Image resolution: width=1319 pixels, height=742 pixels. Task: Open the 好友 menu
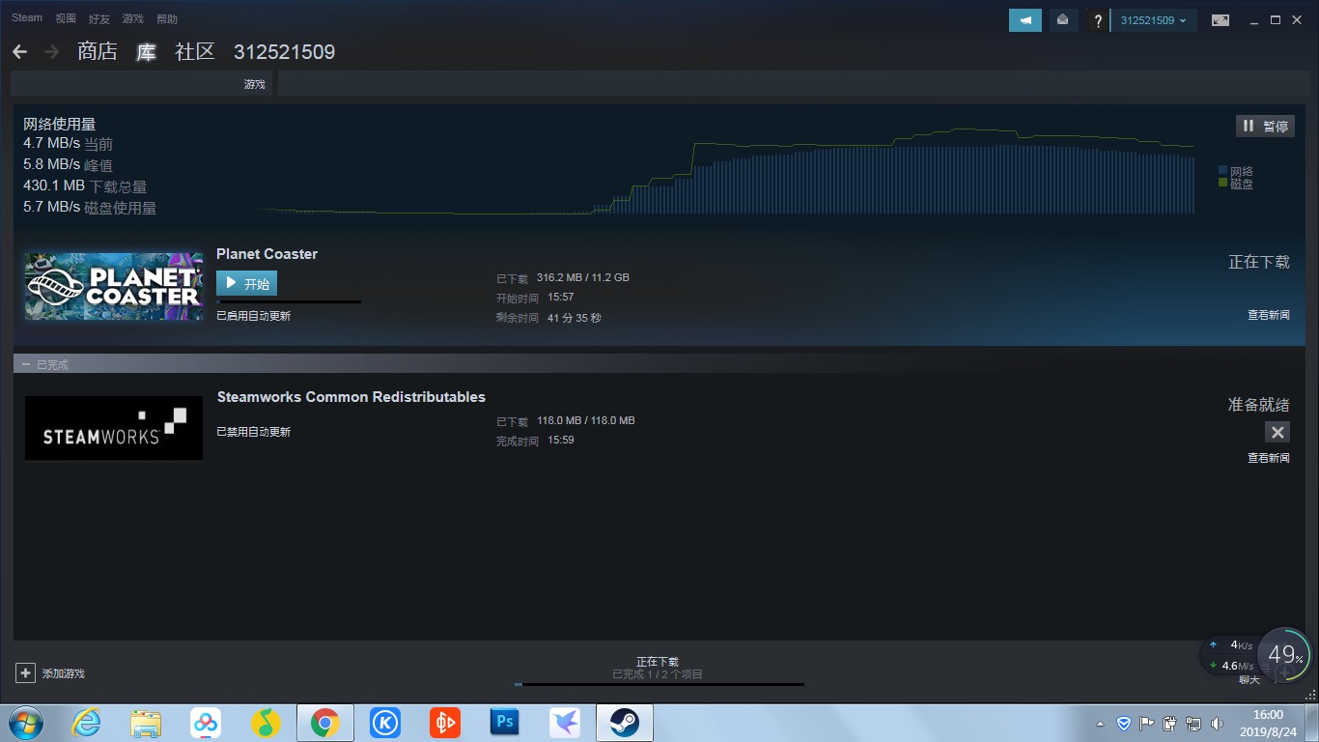[99, 18]
